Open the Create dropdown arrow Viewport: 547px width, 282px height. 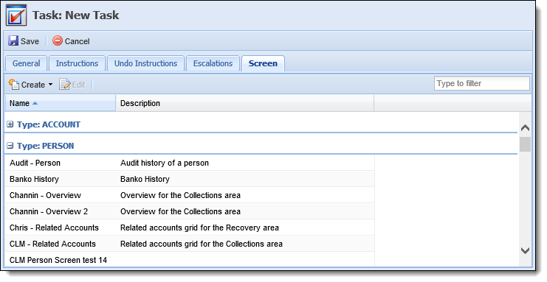[x=51, y=85]
